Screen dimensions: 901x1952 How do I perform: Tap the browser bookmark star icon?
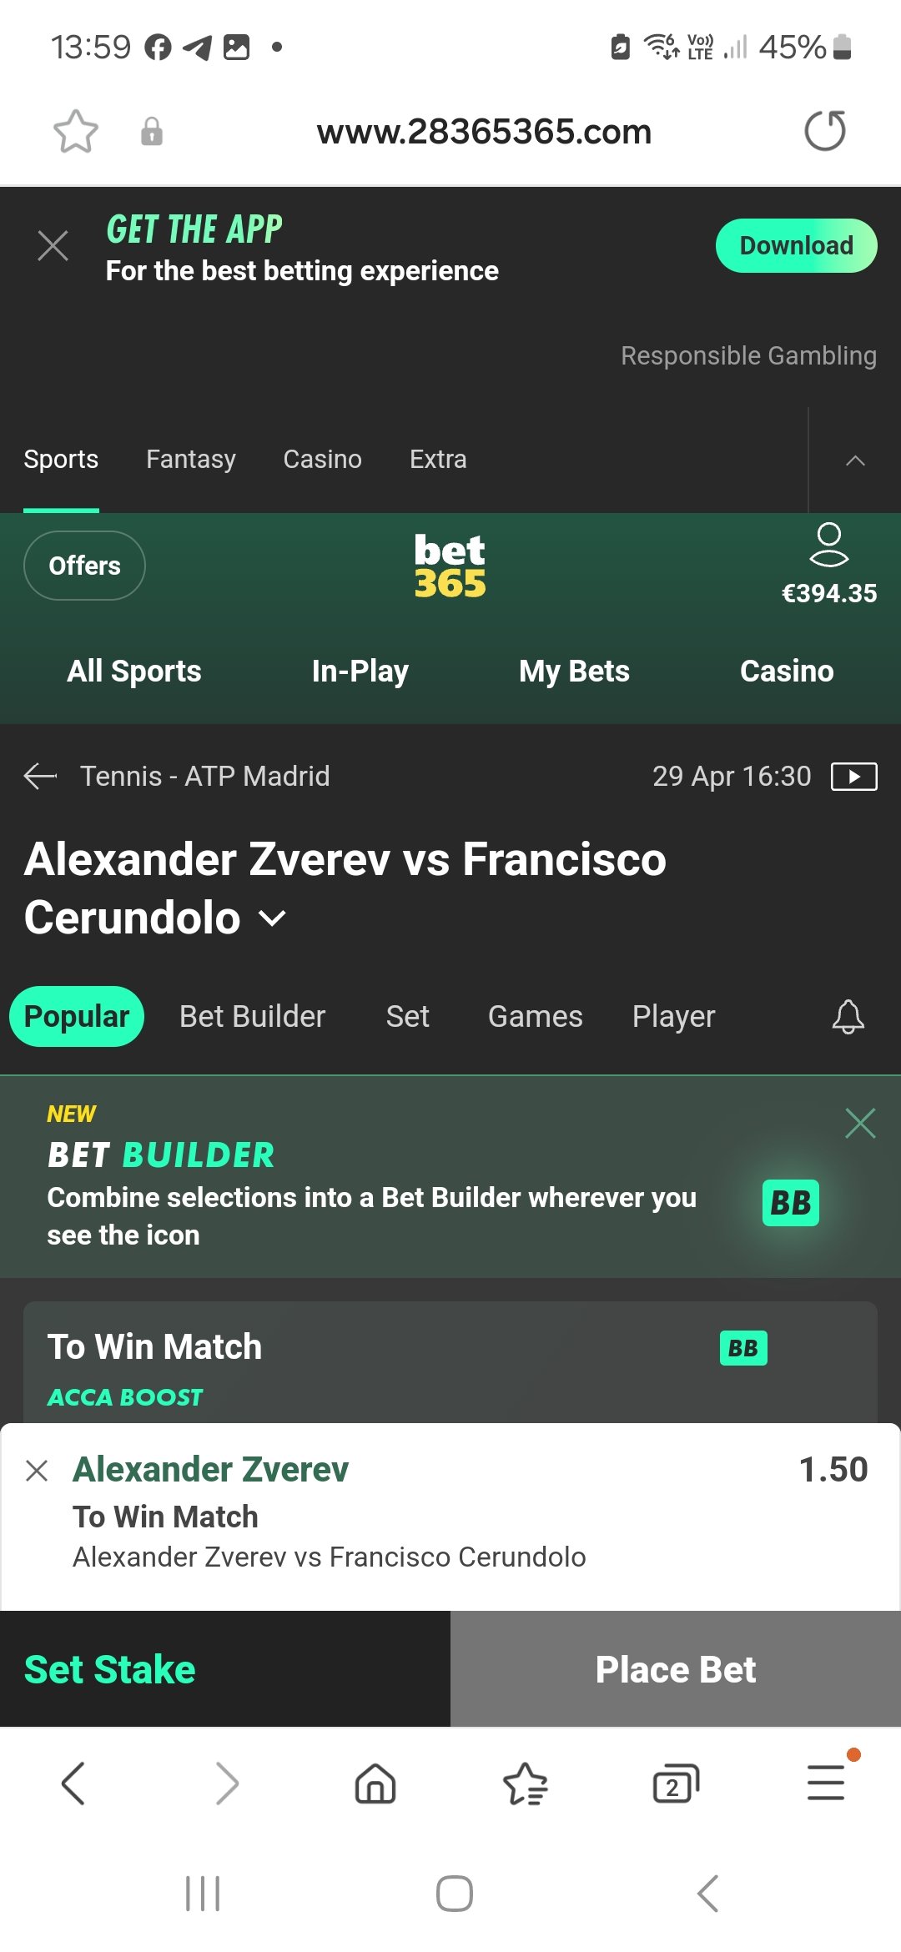(76, 131)
